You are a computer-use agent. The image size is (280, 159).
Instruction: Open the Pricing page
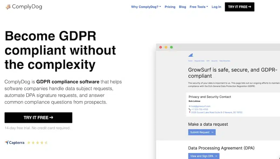170,7
